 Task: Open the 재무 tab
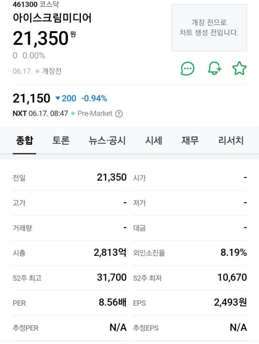[x=190, y=141]
